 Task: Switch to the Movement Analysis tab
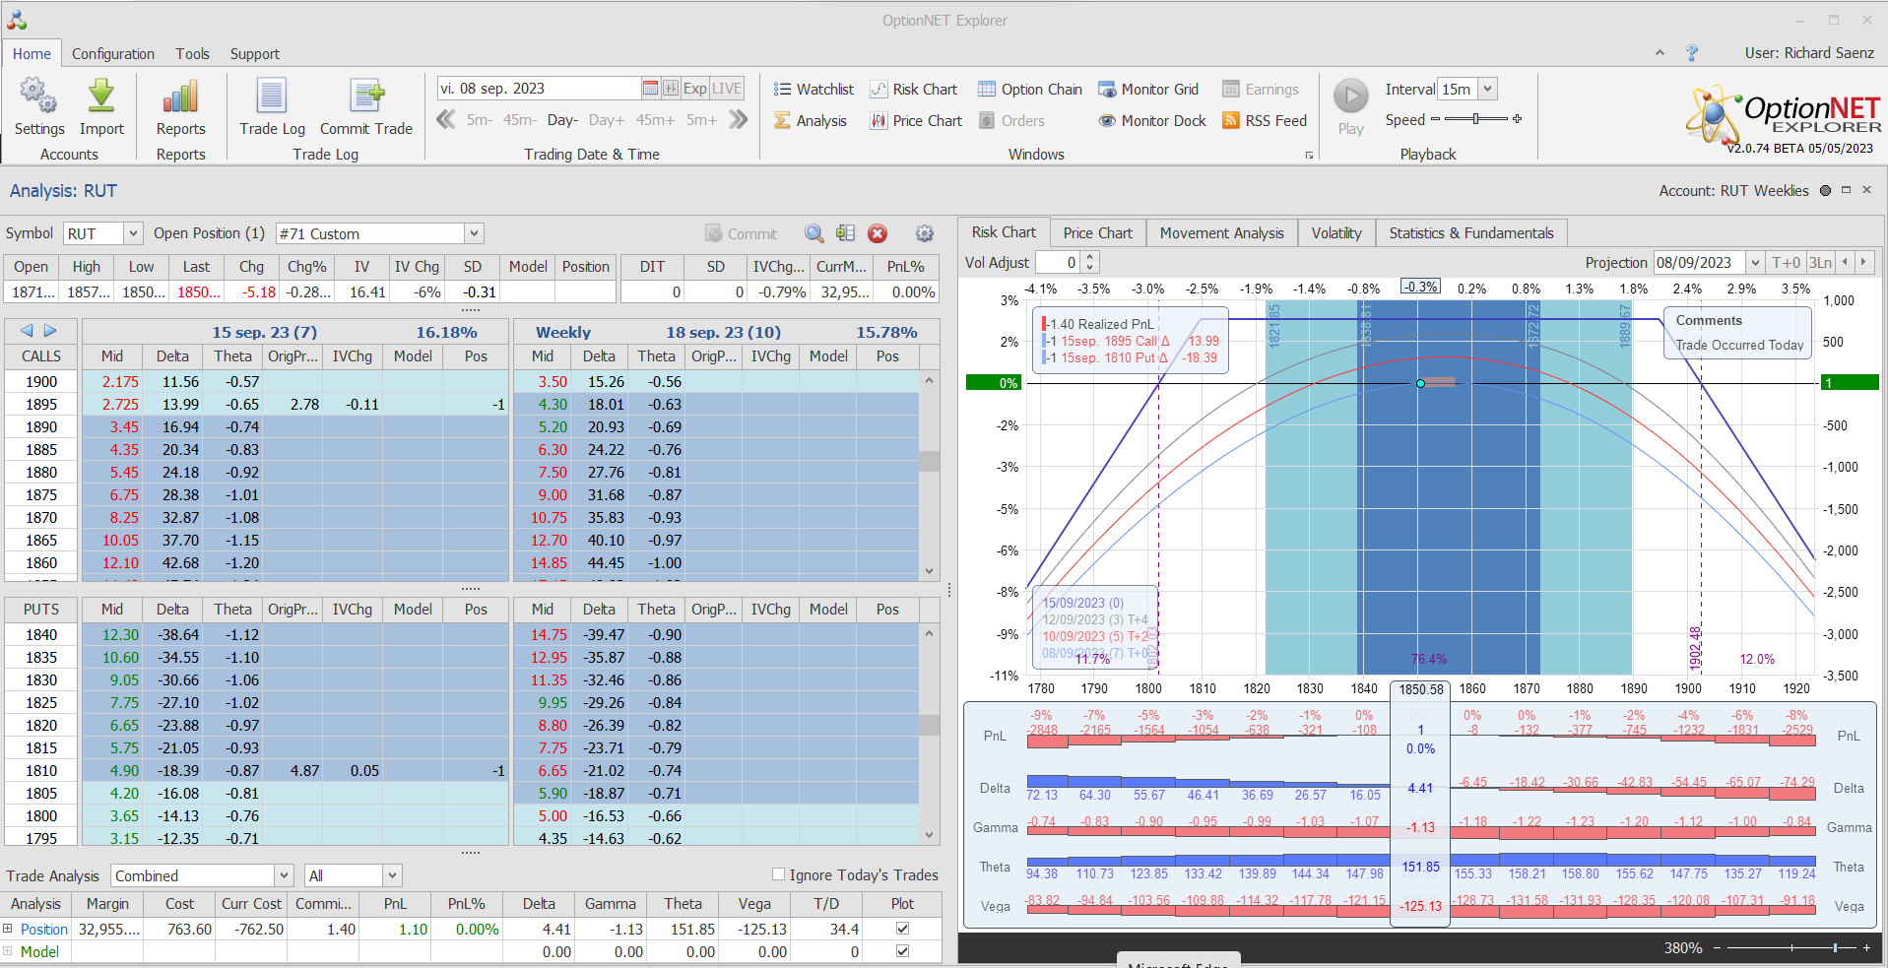[1221, 233]
